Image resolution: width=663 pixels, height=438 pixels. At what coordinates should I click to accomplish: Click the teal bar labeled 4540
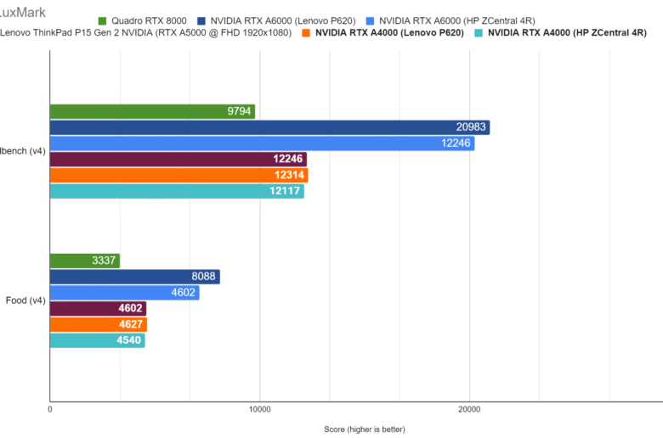coord(97,340)
